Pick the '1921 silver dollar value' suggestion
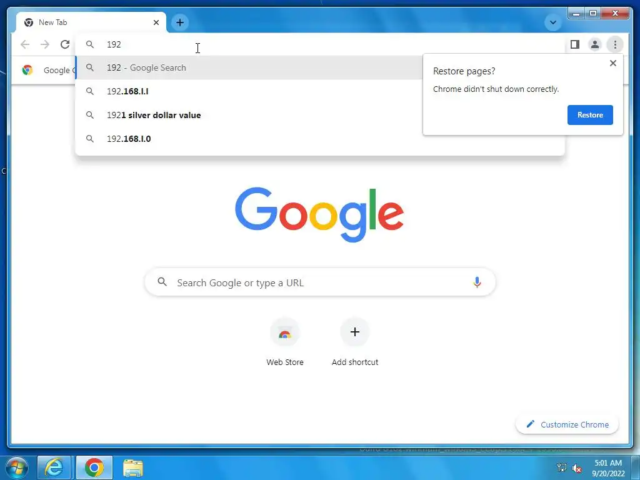640x480 pixels. click(x=249, y=115)
